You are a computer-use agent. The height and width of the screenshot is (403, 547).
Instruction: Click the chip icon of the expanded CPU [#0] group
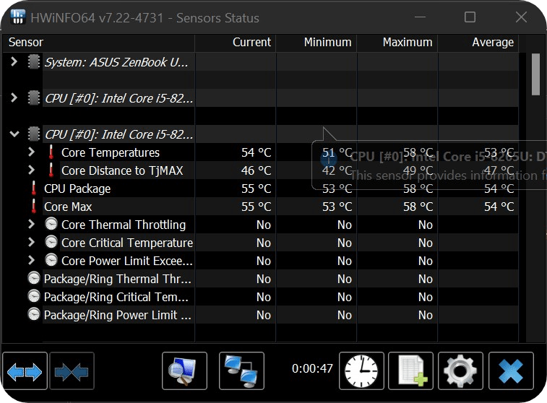34,134
